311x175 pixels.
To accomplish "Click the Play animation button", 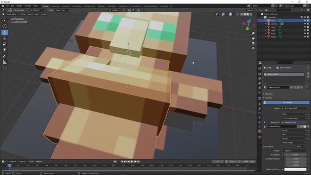I will tap(132, 161).
